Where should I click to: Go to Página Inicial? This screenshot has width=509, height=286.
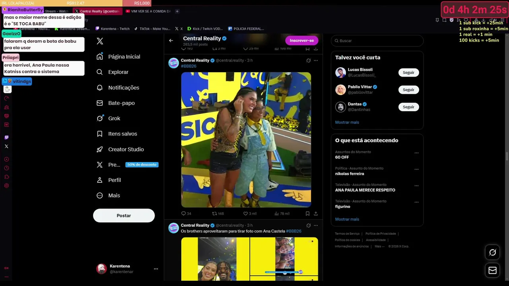119,57
